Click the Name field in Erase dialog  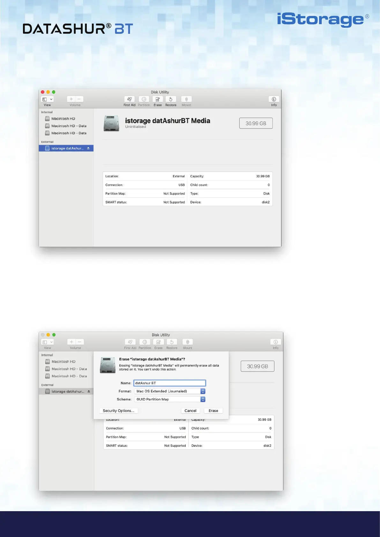pyautogui.click(x=170, y=383)
